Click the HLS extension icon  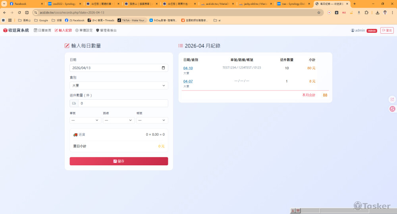tap(344, 12)
